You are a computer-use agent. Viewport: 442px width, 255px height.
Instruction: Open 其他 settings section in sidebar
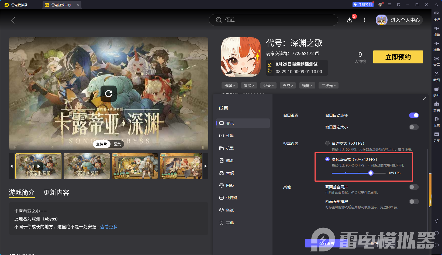pos(243,223)
